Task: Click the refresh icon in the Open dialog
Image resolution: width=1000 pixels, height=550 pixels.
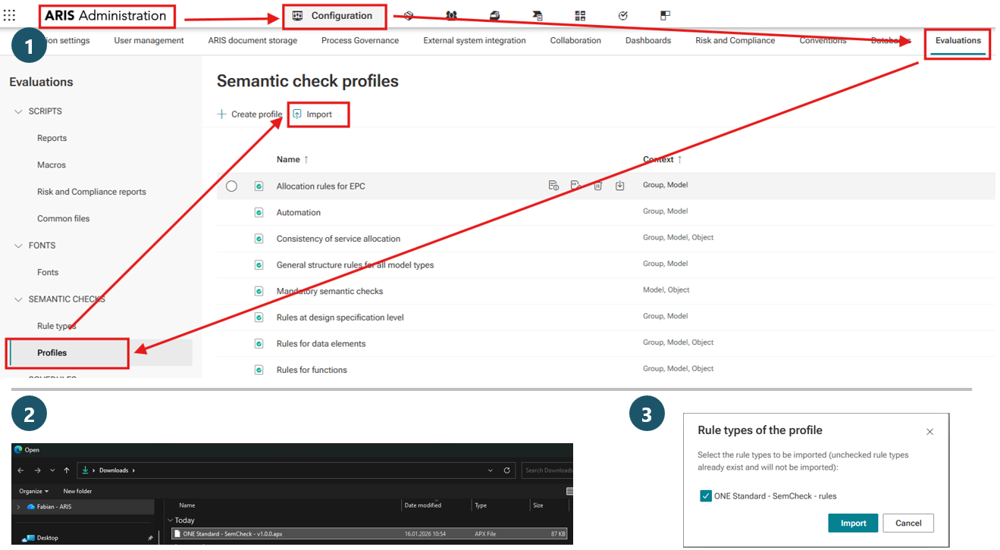Action: point(506,470)
